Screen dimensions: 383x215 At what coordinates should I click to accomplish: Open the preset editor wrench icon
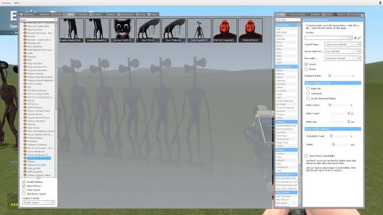pos(359,38)
